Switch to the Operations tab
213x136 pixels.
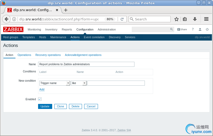[x=24, y=55]
